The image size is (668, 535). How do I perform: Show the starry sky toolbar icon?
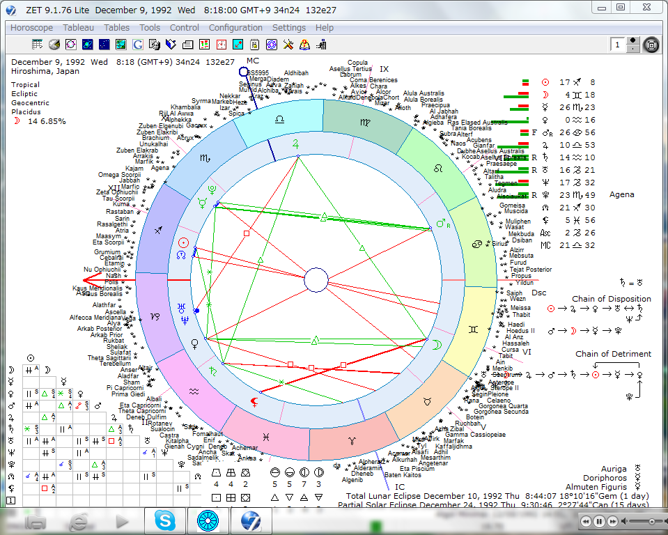pyautogui.click(x=104, y=45)
